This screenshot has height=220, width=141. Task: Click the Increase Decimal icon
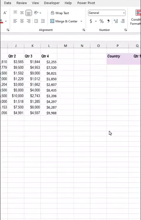(116, 21)
